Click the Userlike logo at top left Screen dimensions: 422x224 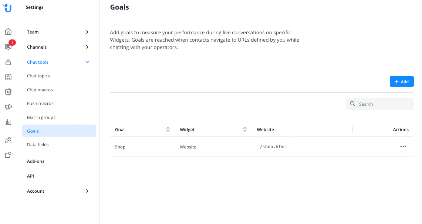coord(7,8)
